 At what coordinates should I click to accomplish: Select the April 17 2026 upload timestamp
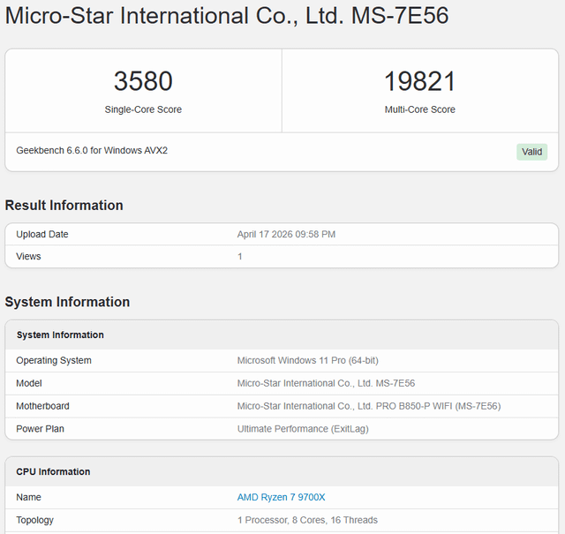coord(286,235)
